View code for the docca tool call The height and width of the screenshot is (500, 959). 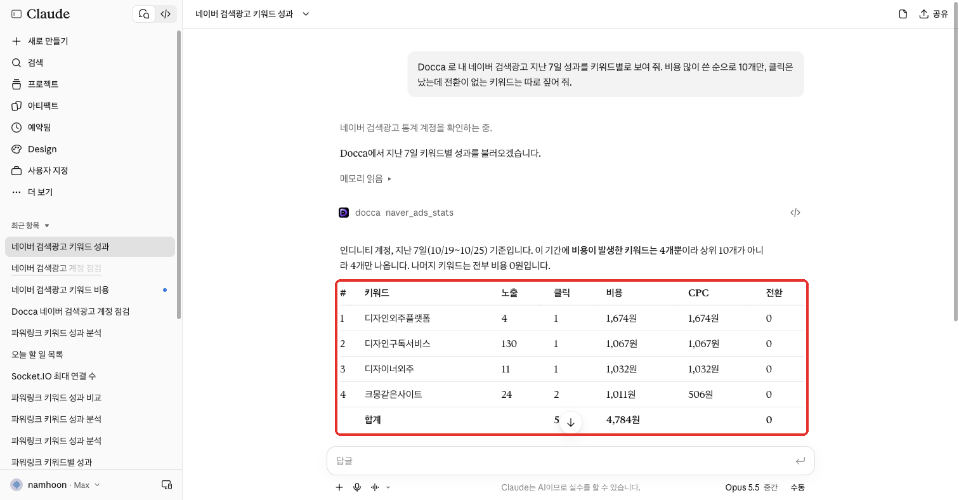pyautogui.click(x=795, y=213)
